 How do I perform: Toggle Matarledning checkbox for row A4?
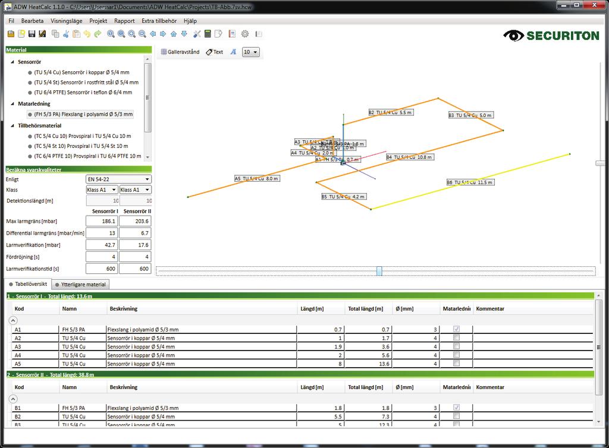pos(456,355)
